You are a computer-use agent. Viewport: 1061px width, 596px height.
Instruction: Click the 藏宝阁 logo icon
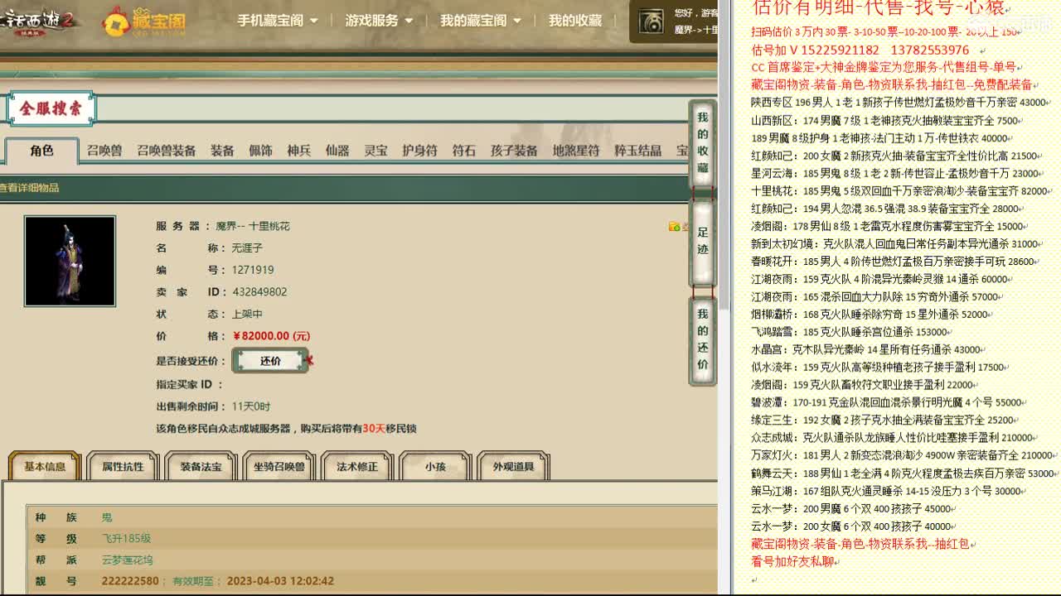pos(143,22)
